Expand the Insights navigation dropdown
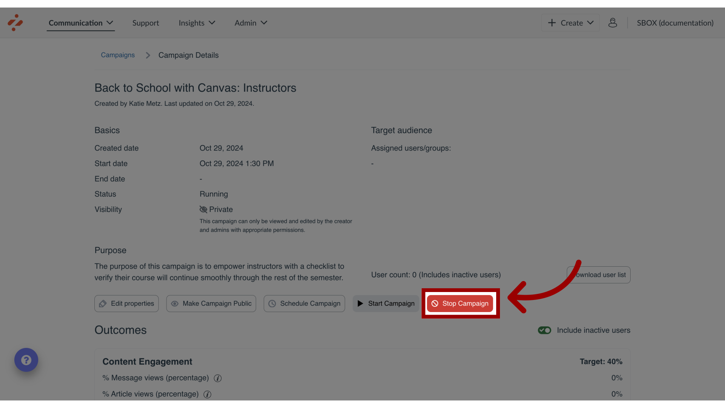 pyautogui.click(x=196, y=22)
